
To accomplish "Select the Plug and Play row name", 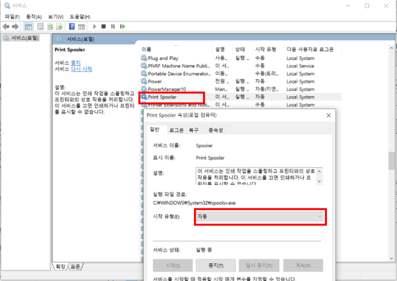I will click(x=163, y=58).
